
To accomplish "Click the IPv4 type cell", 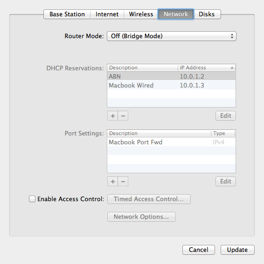I will (218, 142).
